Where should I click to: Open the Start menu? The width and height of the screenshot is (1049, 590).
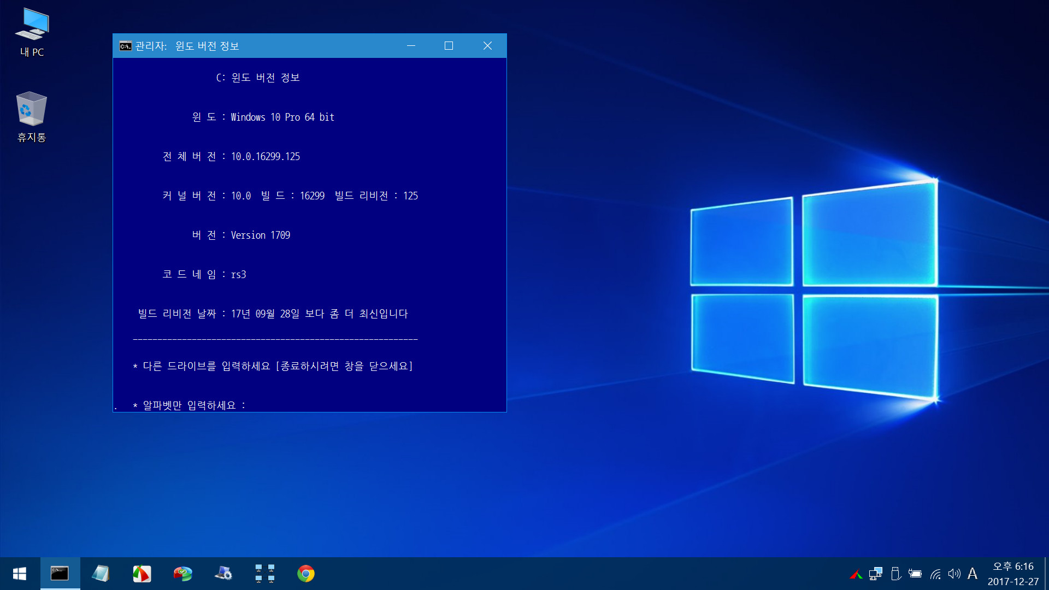click(x=20, y=574)
